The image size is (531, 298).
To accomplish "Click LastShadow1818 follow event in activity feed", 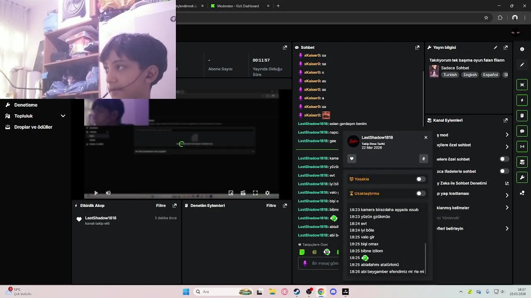I will click(127, 220).
